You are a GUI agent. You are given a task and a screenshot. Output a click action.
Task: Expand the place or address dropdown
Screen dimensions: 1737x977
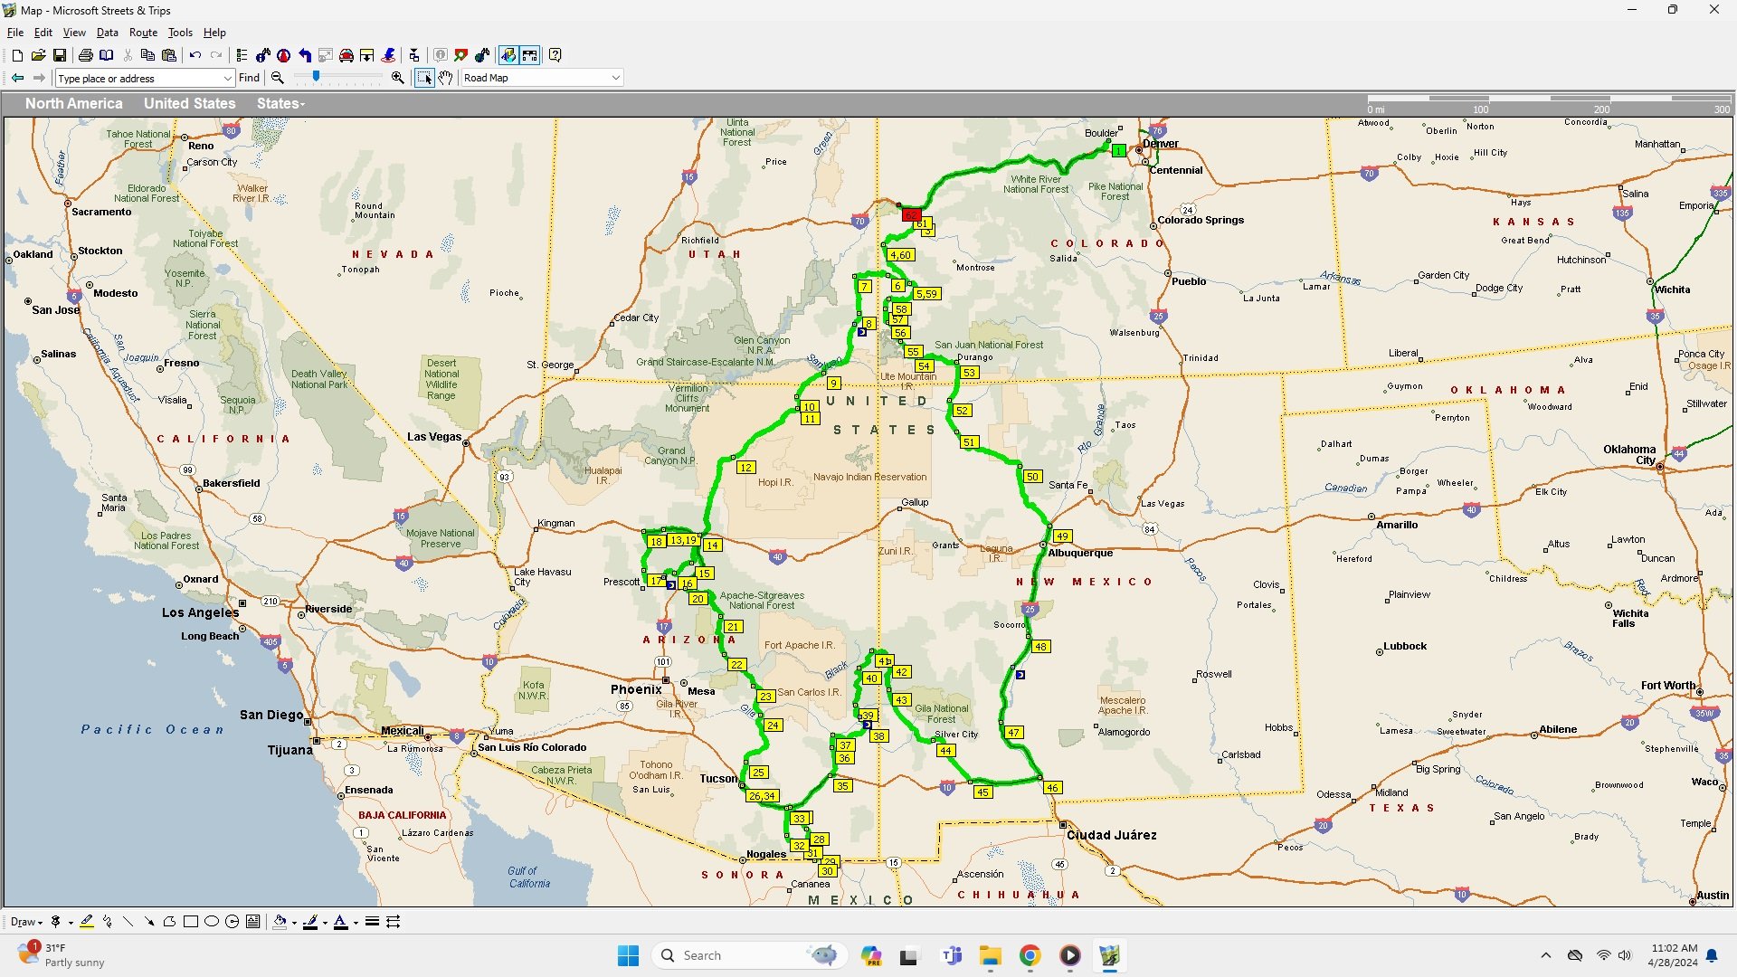coord(228,78)
